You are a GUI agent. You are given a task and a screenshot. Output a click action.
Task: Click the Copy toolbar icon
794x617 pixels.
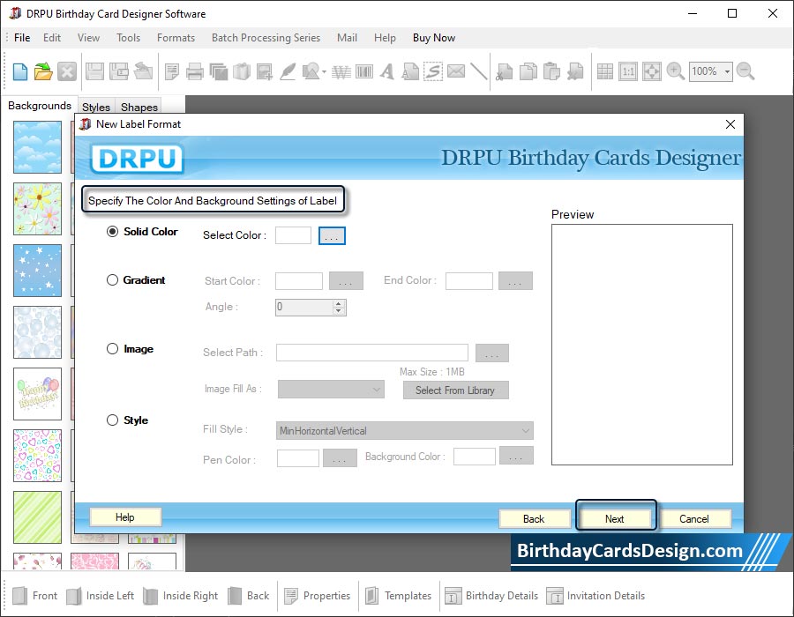(528, 71)
